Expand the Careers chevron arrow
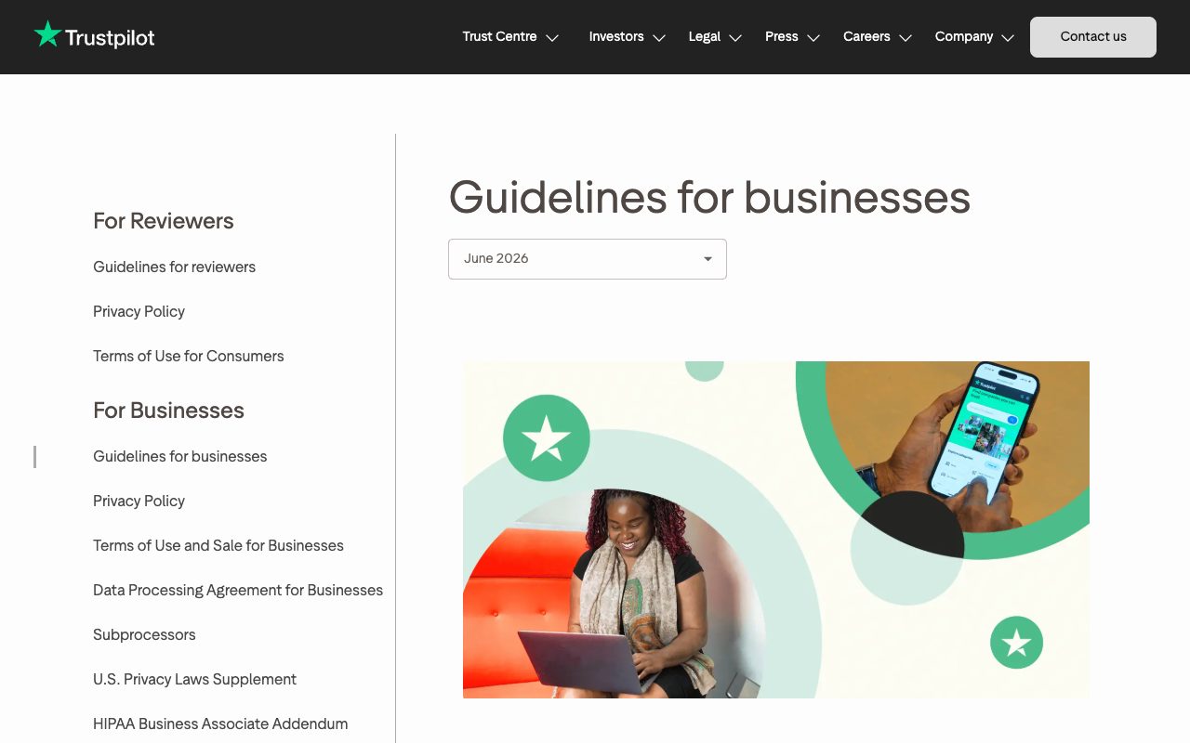 (906, 38)
